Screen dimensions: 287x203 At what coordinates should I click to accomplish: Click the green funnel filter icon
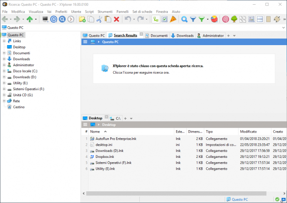202,19
